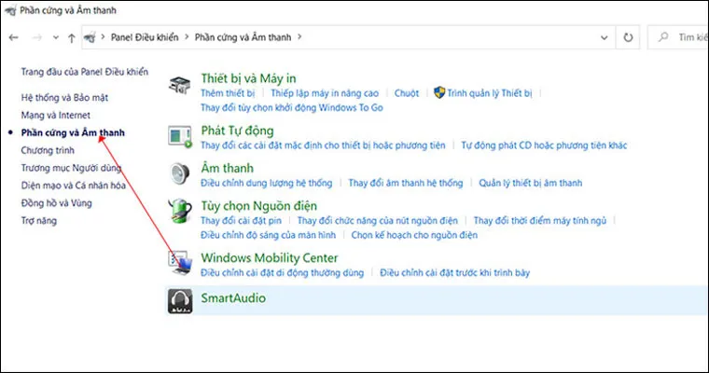
Task: Go up one level with the Up arrow
Action: pyautogui.click(x=72, y=37)
